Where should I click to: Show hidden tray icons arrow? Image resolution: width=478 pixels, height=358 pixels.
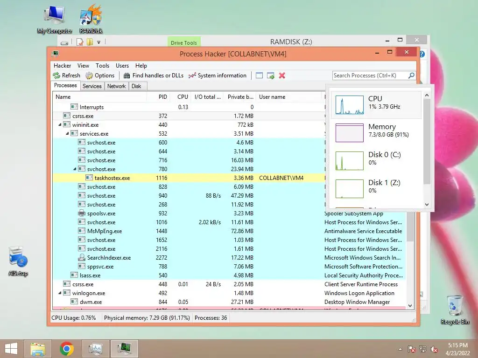(400, 349)
